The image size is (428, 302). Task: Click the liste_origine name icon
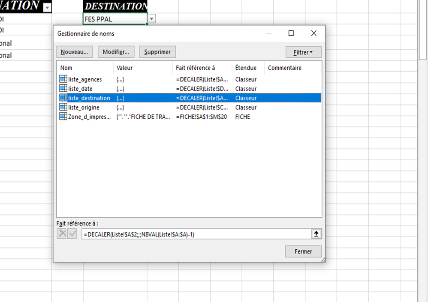point(63,108)
